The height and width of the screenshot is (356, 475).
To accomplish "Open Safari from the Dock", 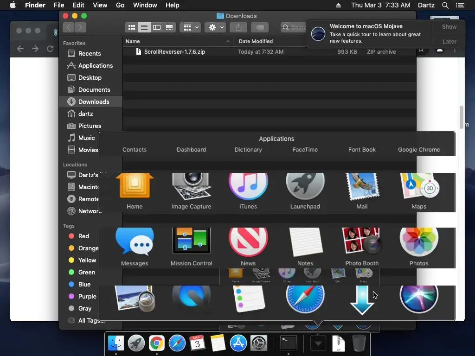I will 177,343.
